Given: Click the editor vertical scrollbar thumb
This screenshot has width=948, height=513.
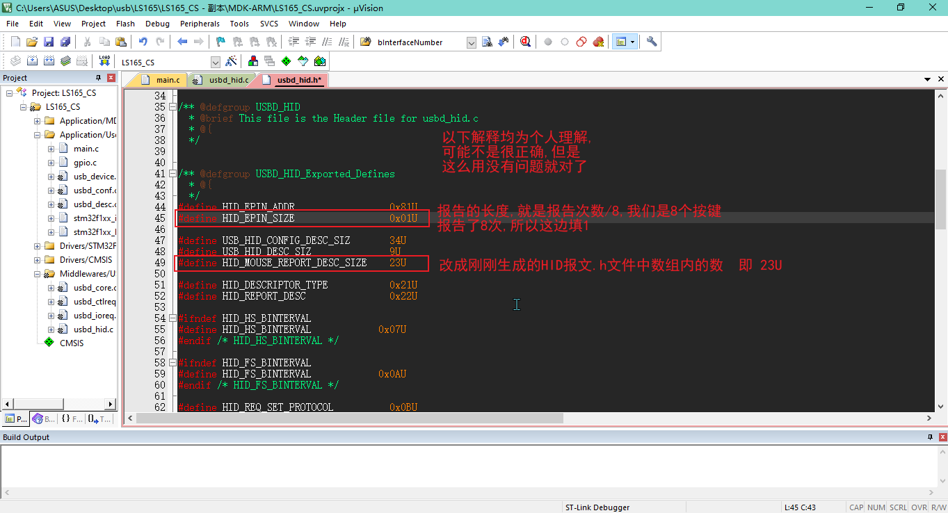Looking at the screenshot, I should click(x=940, y=199).
